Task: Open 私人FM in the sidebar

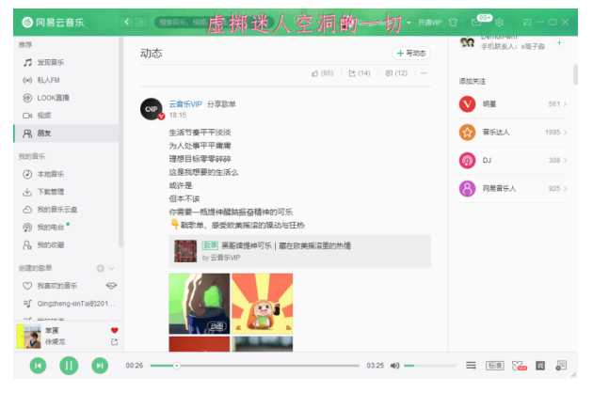Action: 66,80
